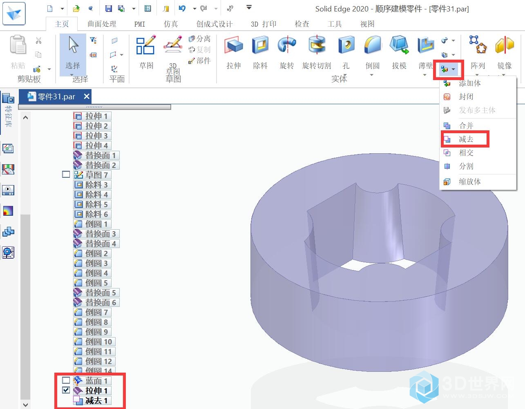Choose 减去 from the dropdown menu
Screen dimensions: 525x409
(478, 139)
